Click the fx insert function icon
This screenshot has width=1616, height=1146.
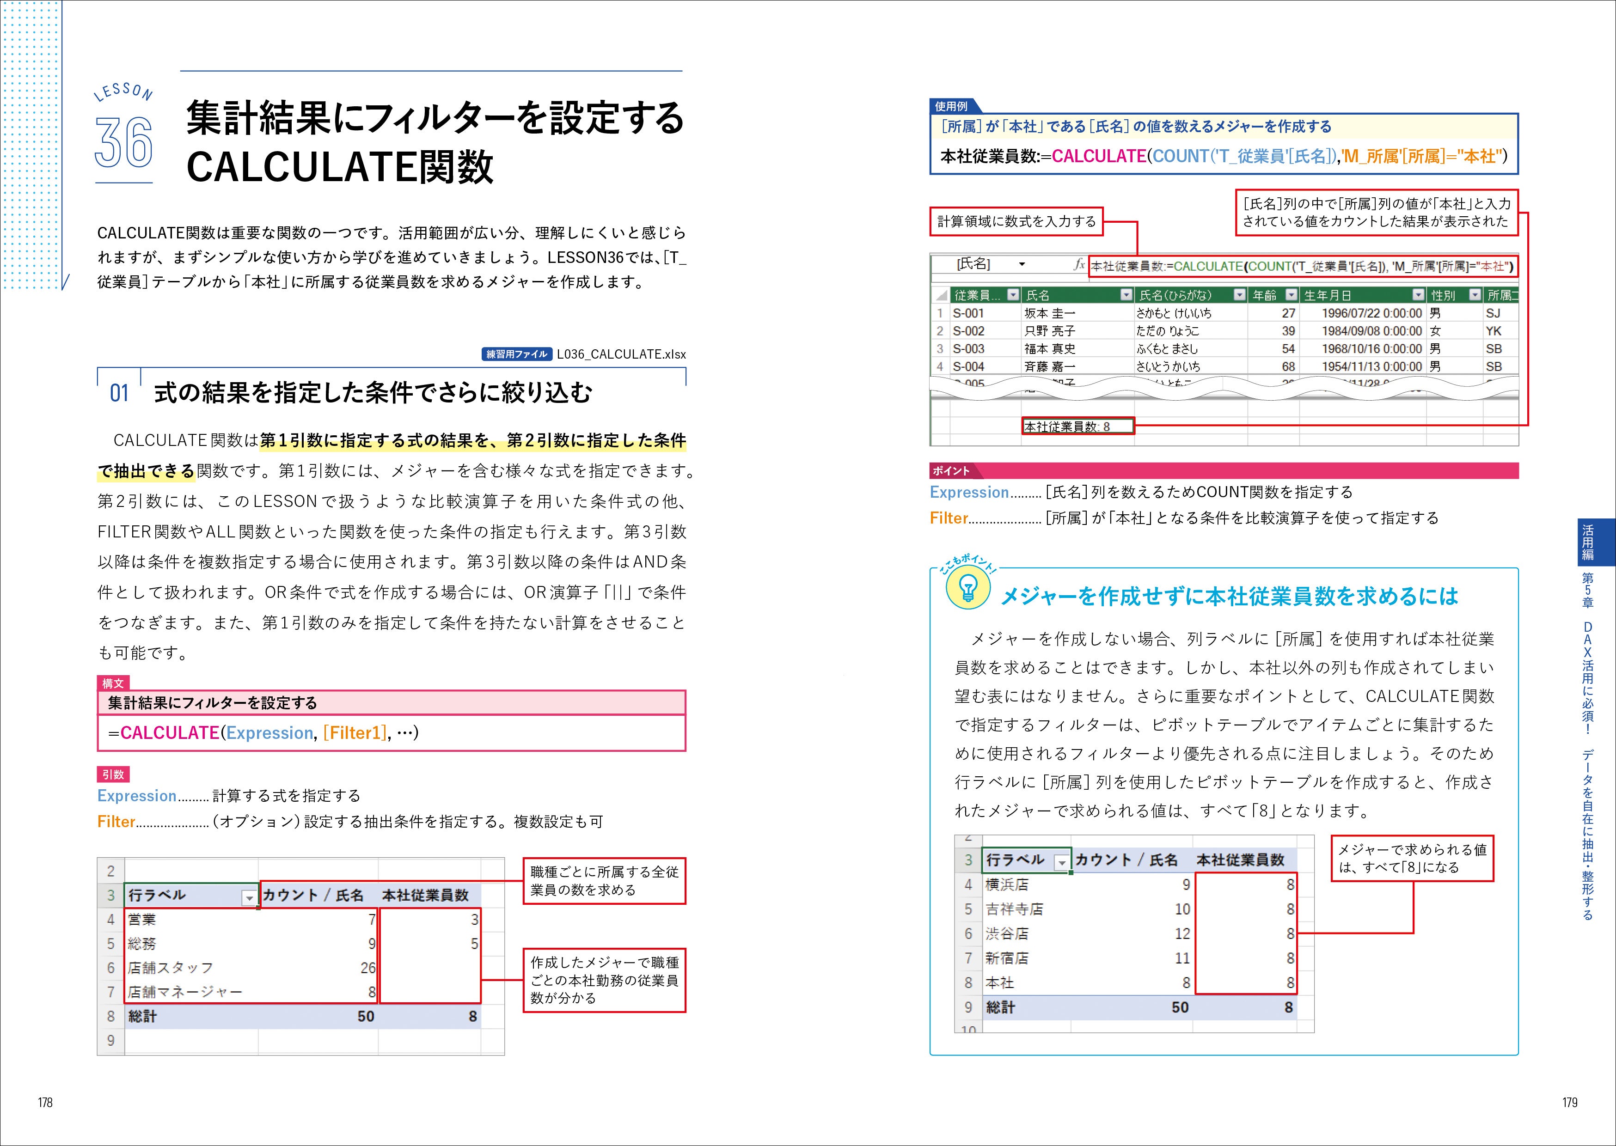pyautogui.click(x=1080, y=265)
